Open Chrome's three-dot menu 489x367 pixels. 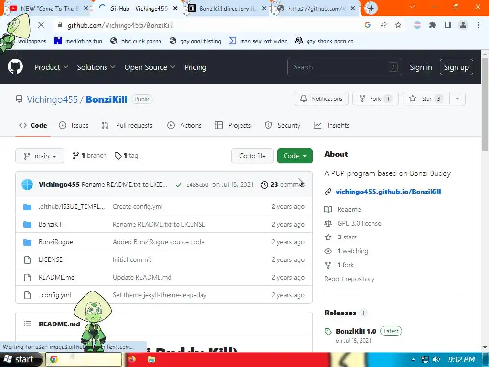tap(478, 25)
